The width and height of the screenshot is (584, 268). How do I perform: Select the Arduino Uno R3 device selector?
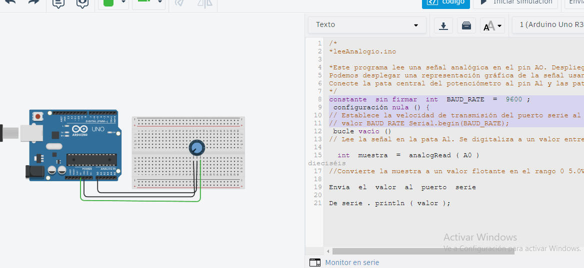[x=550, y=25]
